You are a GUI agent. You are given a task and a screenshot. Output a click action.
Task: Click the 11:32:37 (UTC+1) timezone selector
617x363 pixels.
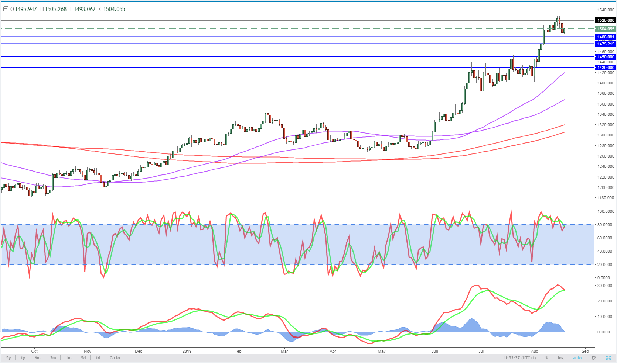click(519, 358)
